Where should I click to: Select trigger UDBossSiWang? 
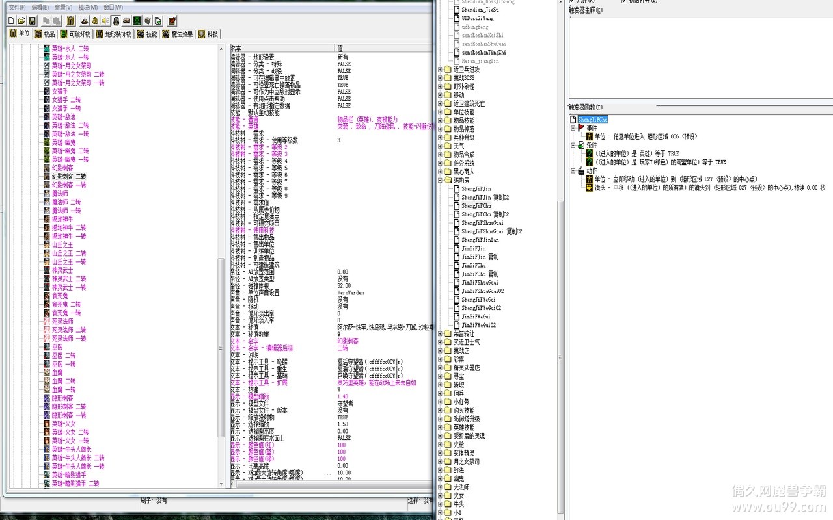pos(478,19)
